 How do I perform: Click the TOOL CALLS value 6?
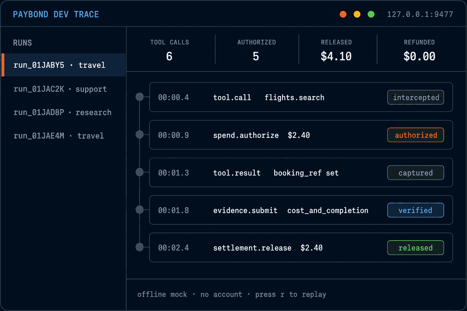169,56
